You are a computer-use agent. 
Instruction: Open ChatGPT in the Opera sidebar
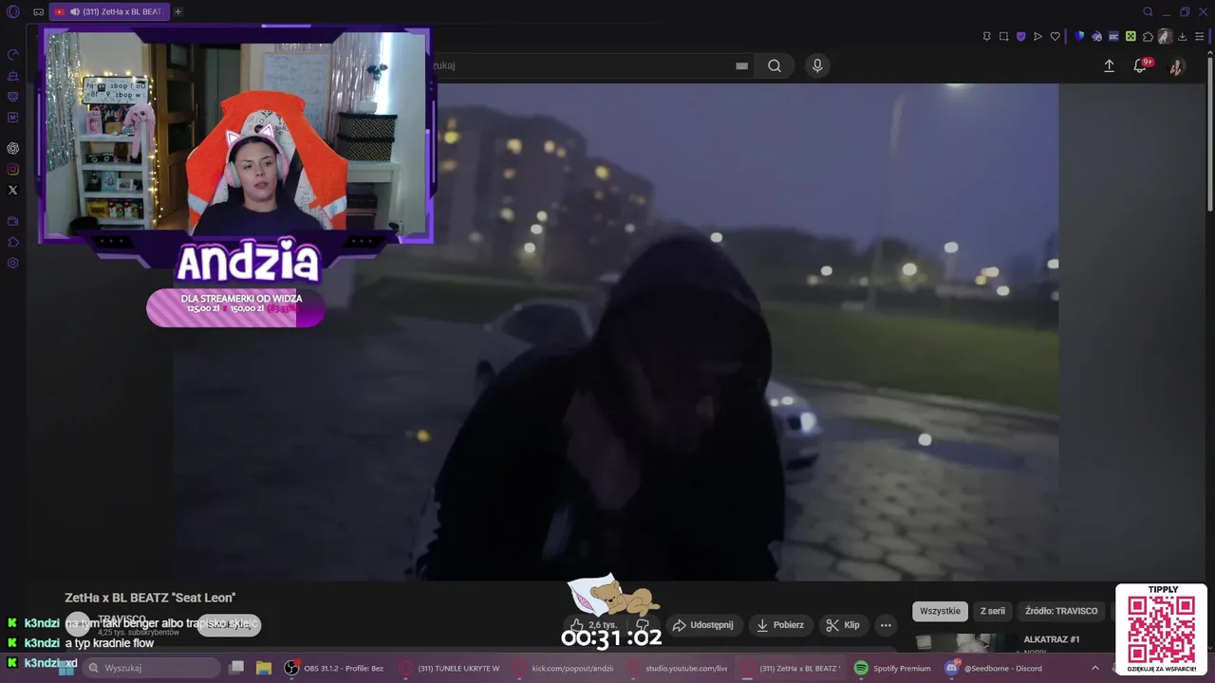12,148
